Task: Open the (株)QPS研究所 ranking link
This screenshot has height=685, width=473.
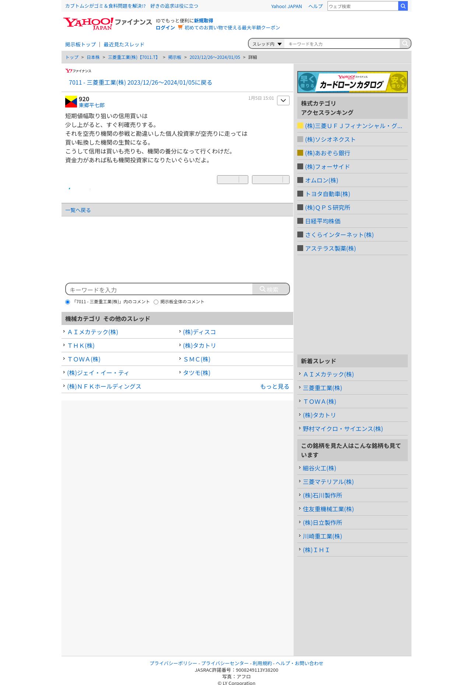Action: [x=327, y=208]
